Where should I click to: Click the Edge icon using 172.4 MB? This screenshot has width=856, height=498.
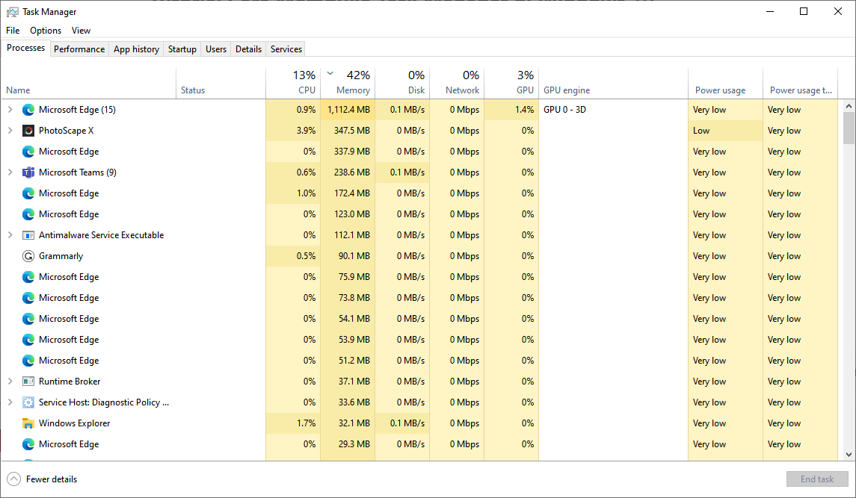pos(28,193)
